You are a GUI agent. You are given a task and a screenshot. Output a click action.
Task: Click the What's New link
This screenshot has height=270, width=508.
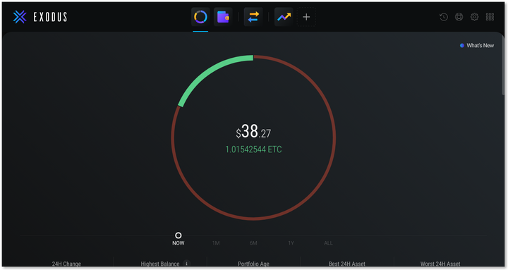click(x=477, y=46)
